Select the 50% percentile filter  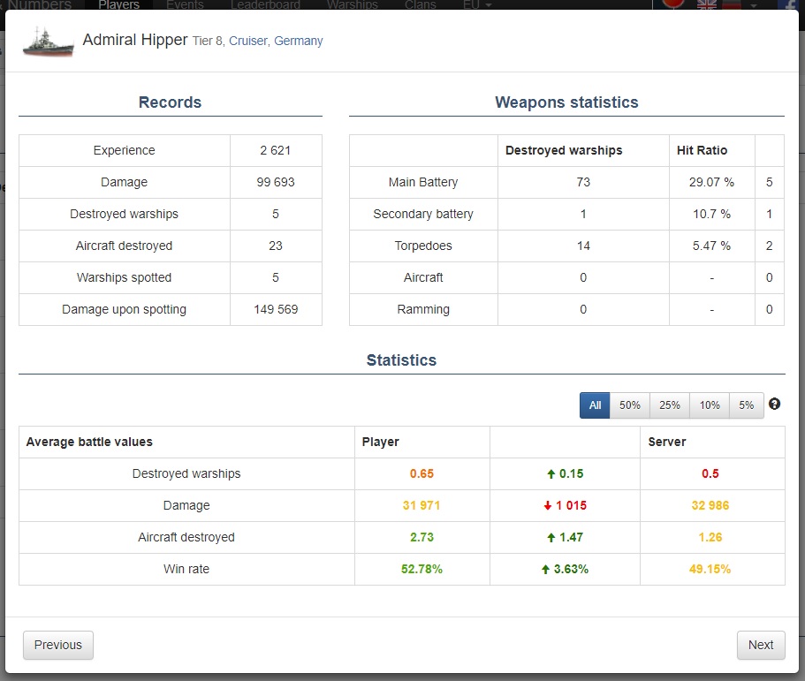click(x=629, y=405)
